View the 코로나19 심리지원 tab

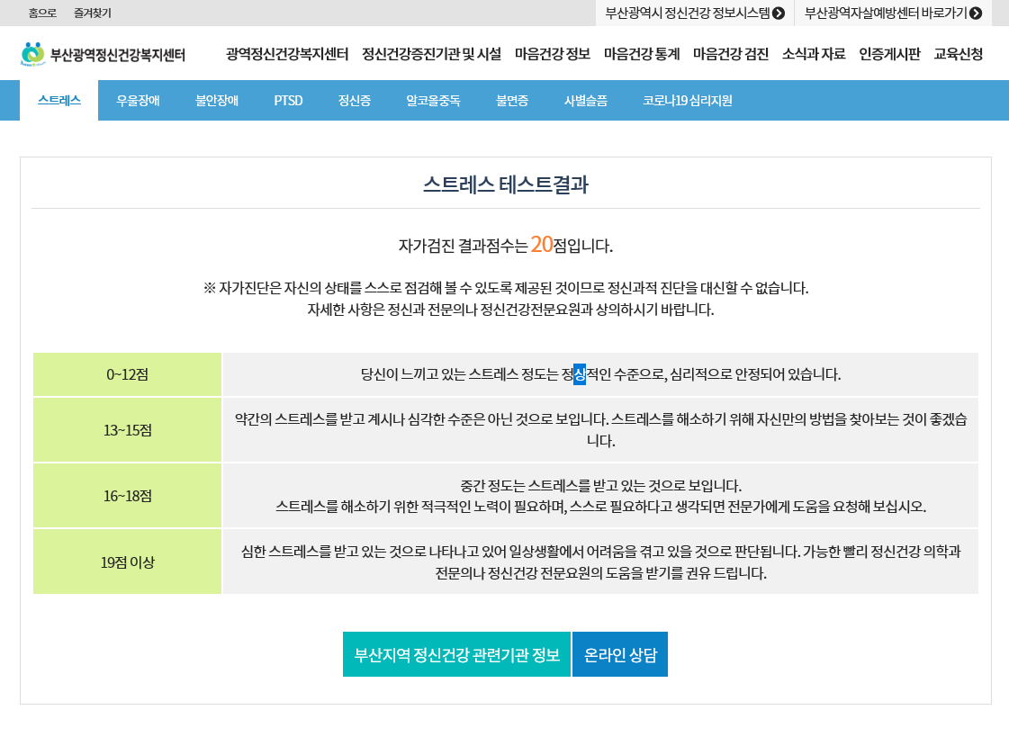(x=687, y=101)
